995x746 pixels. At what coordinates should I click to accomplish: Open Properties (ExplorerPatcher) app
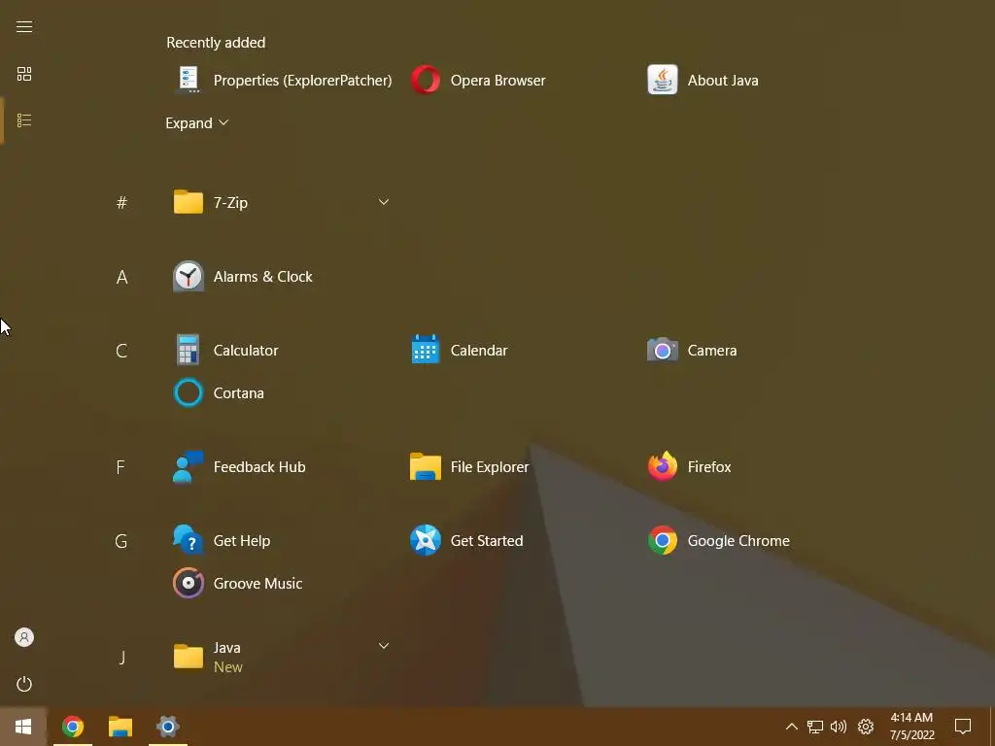pos(284,81)
